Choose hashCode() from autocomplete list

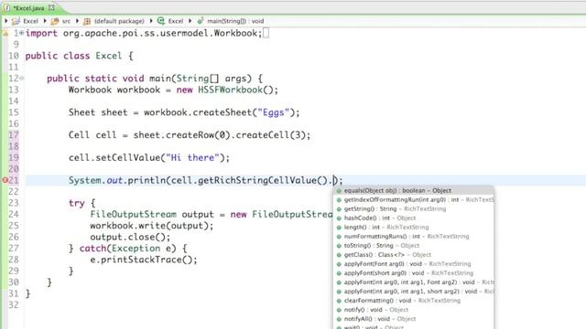point(413,218)
